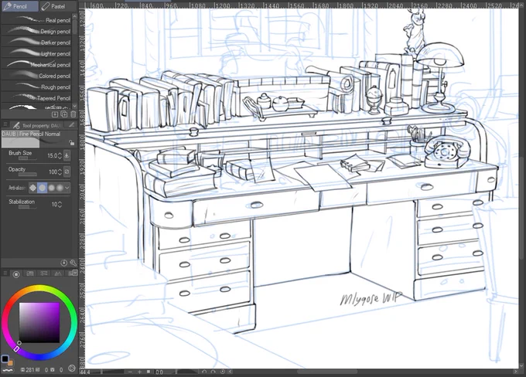Screen dimensions: 526x377
Task: Select the Colored pencil brush
Action: click(36, 76)
